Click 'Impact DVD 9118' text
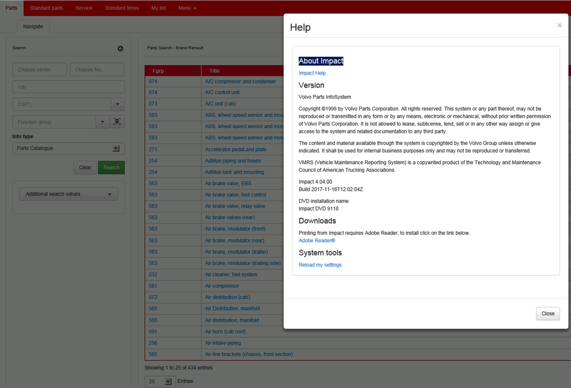The image size is (571, 388). point(318,209)
